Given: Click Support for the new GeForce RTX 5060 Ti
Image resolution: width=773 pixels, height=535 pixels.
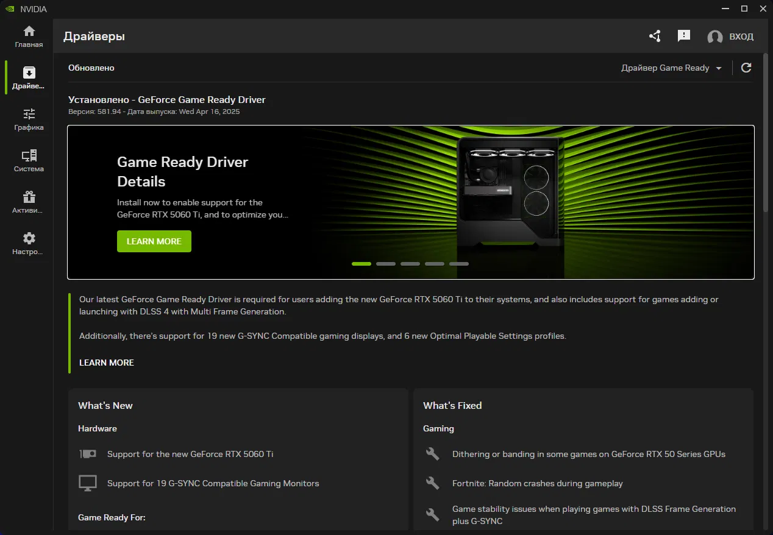Looking at the screenshot, I should 190,454.
